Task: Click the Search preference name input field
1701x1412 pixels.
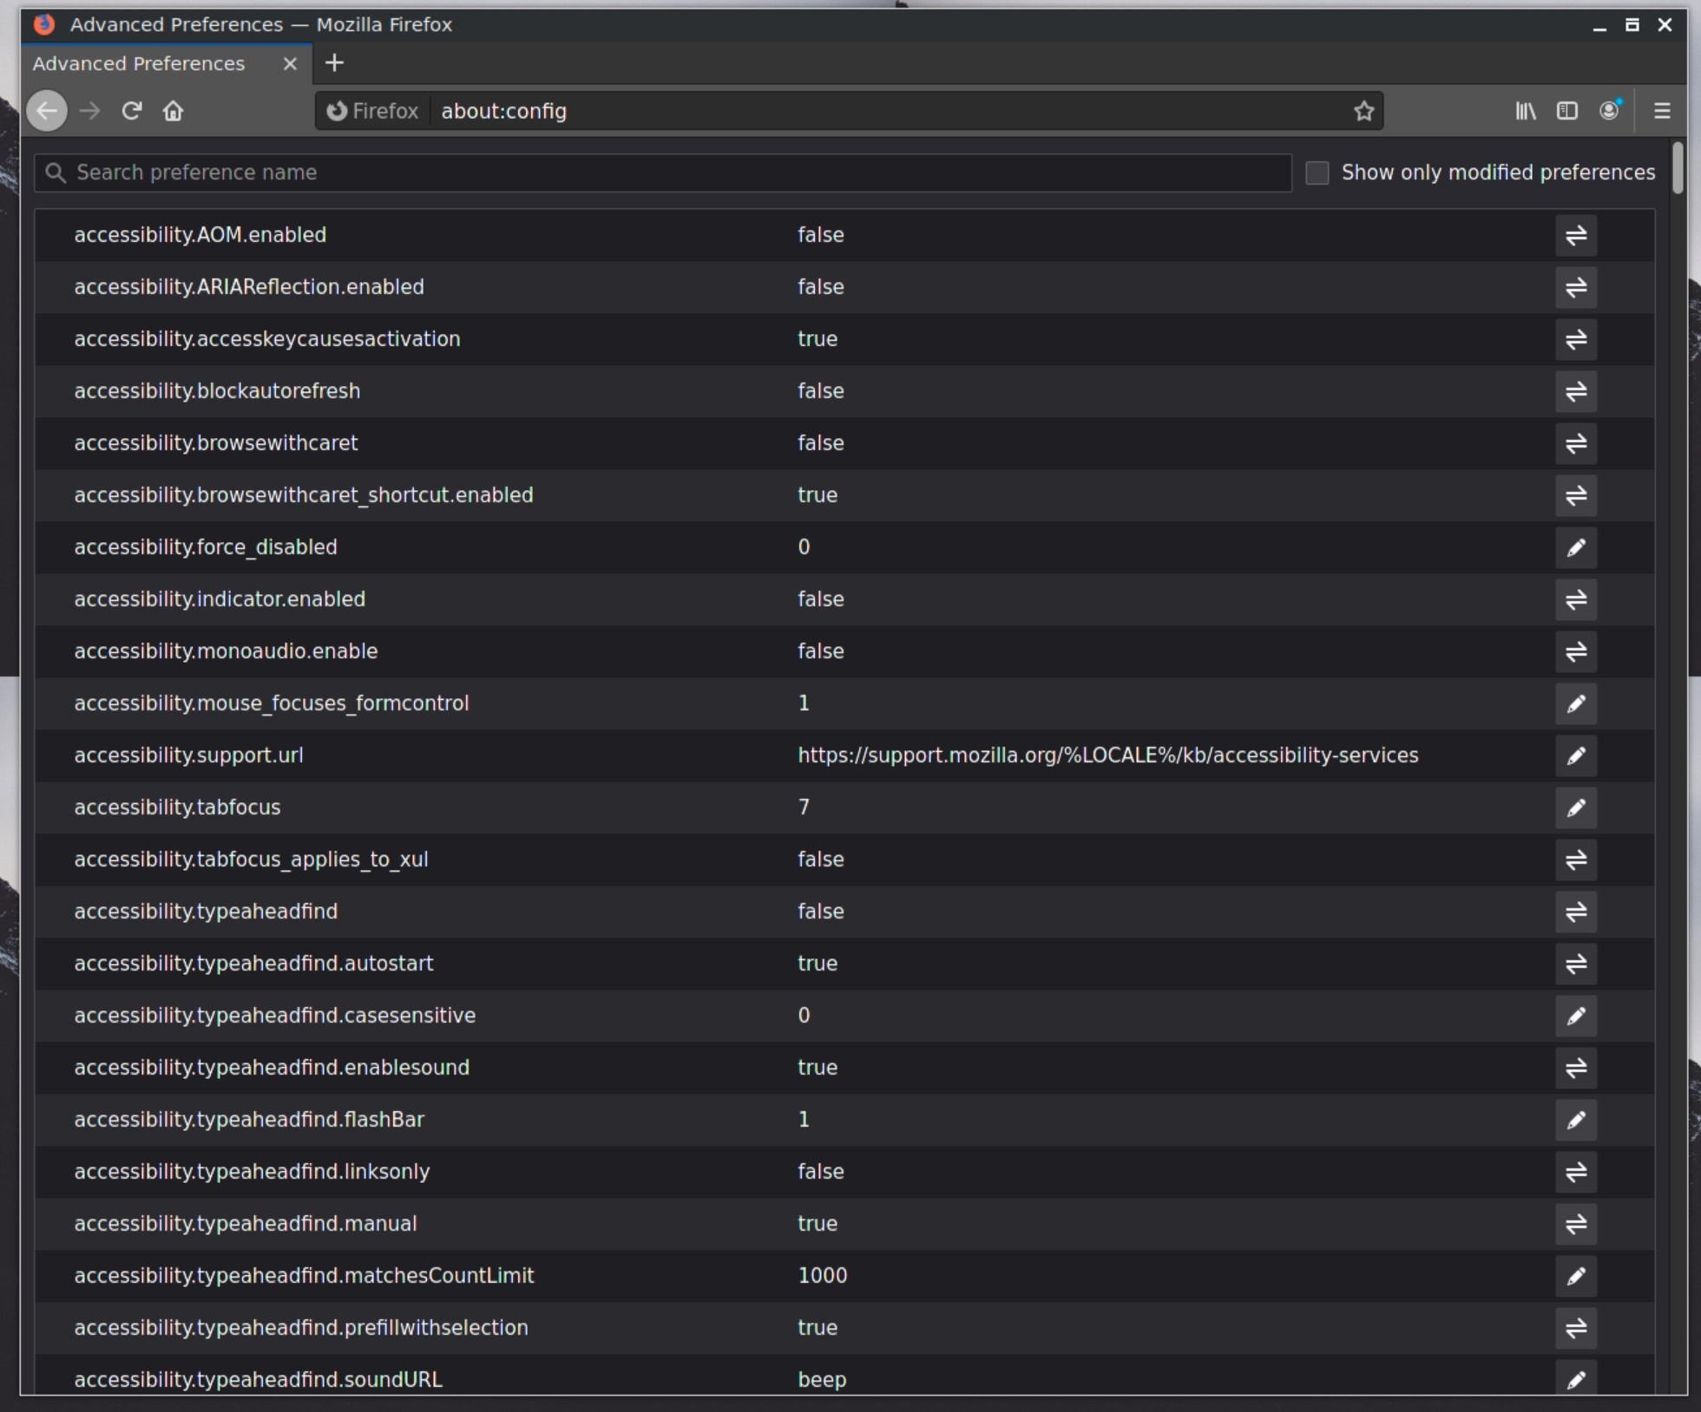Action: click(x=661, y=173)
